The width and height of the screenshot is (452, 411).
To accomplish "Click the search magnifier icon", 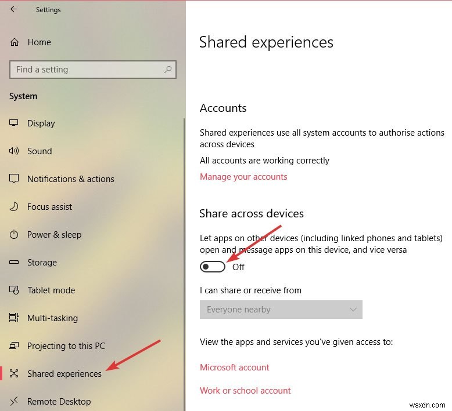I will coord(168,70).
